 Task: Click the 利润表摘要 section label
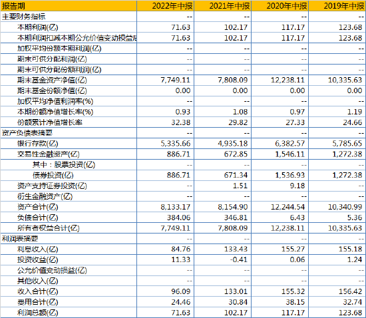click(20, 239)
